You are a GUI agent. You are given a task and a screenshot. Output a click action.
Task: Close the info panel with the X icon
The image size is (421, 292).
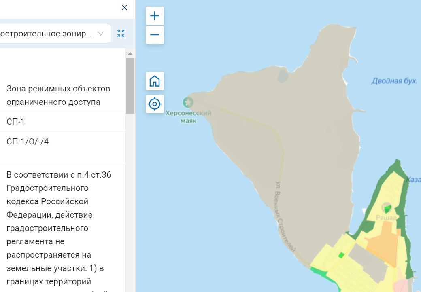click(x=124, y=8)
